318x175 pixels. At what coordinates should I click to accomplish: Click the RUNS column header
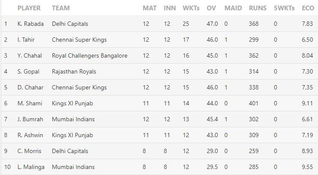pyautogui.click(x=258, y=8)
